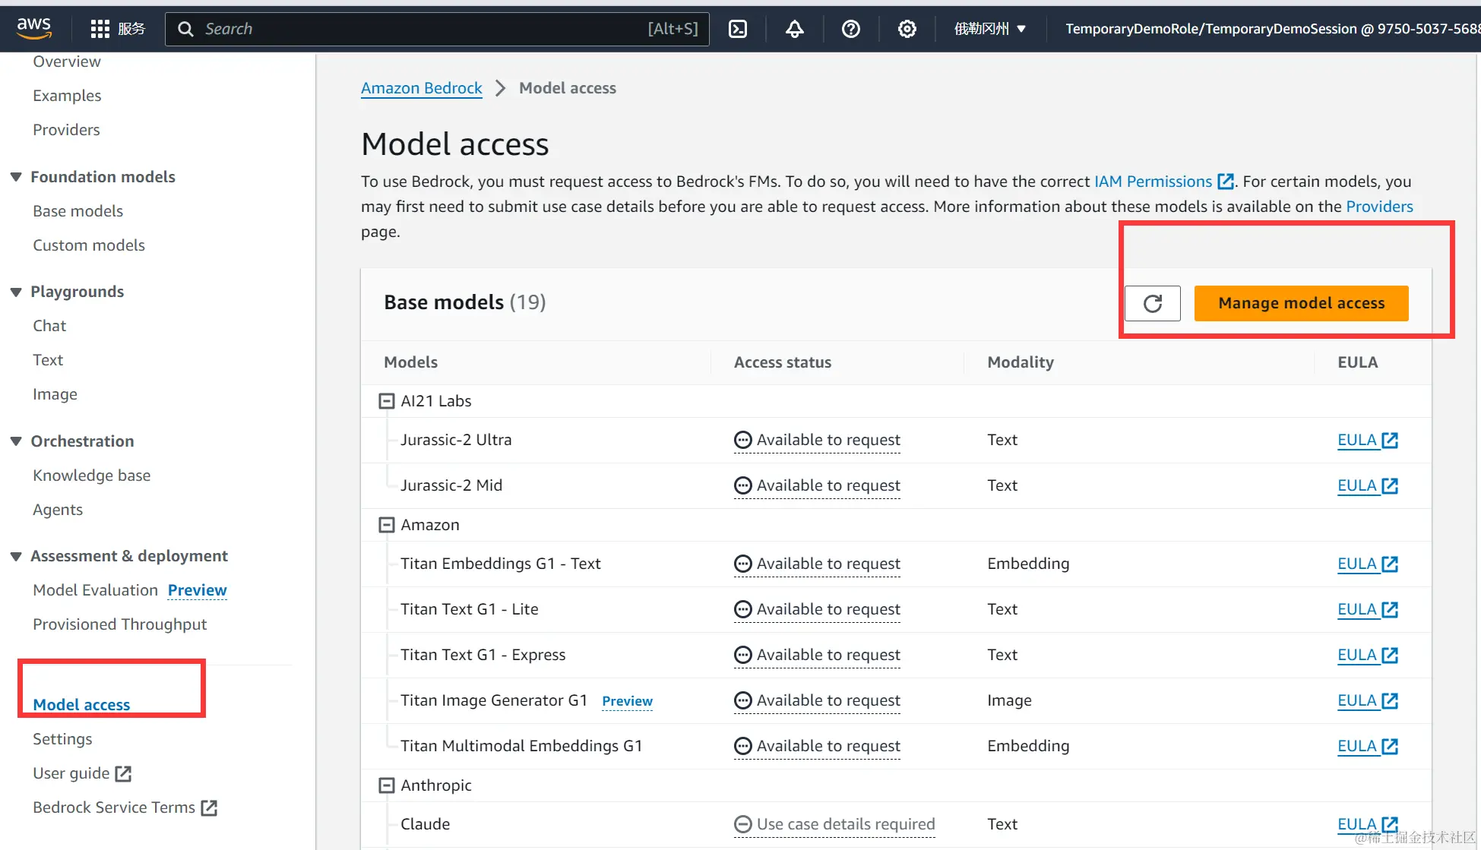The image size is (1481, 850).
Task: Open Provisioned Throughput in the sidebar
Action: [x=119, y=624]
